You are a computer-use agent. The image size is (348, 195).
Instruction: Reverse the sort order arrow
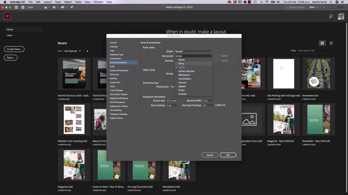(x=87, y=51)
